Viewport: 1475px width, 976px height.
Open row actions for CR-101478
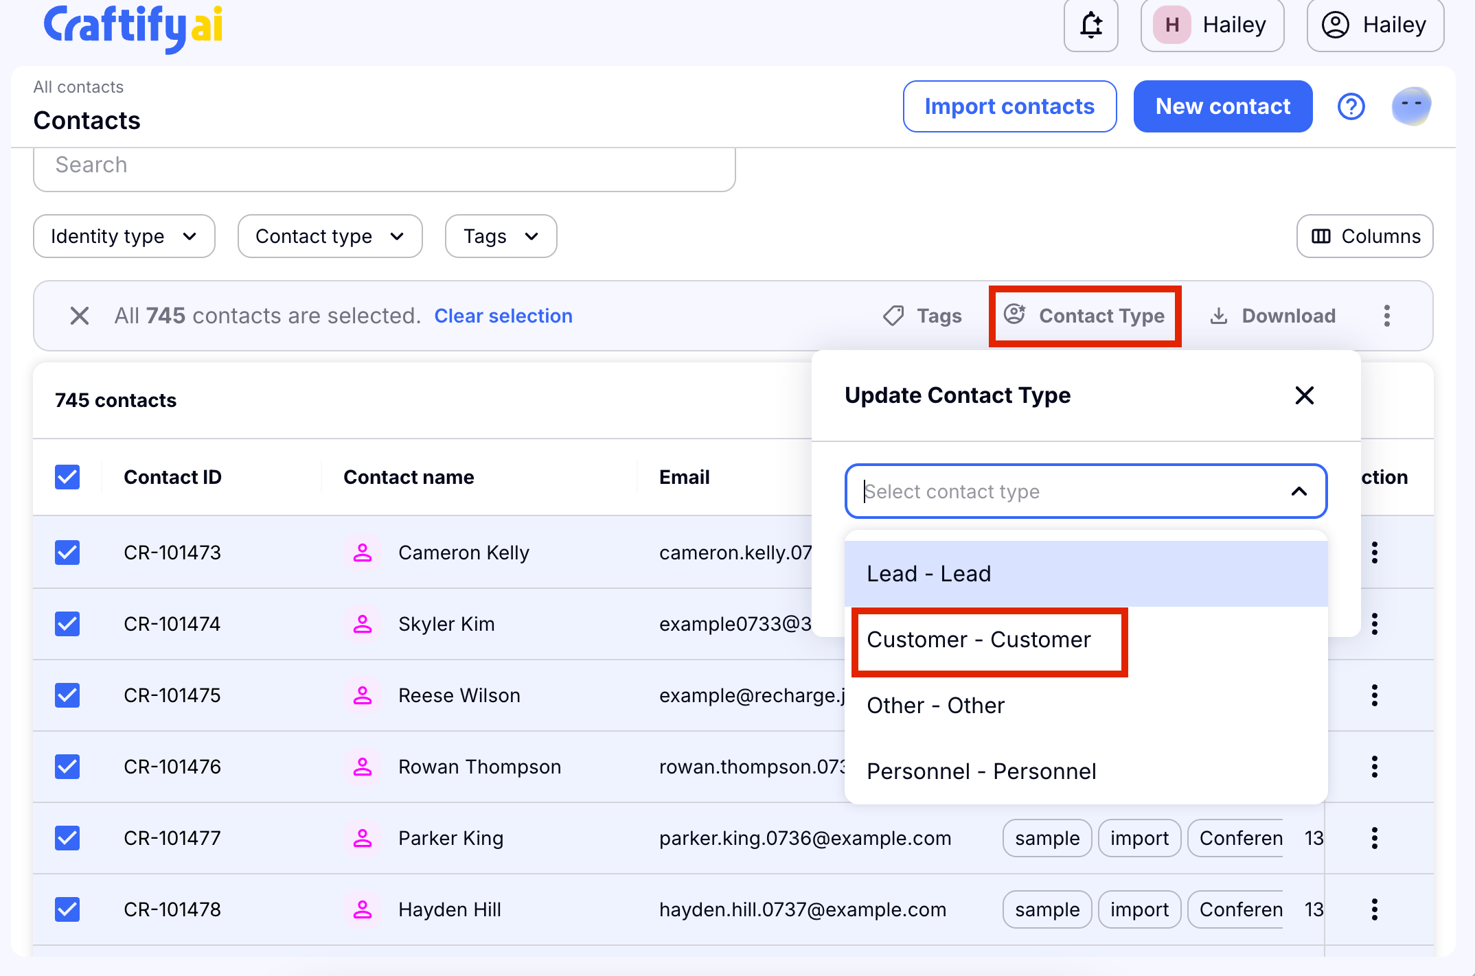click(x=1374, y=909)
